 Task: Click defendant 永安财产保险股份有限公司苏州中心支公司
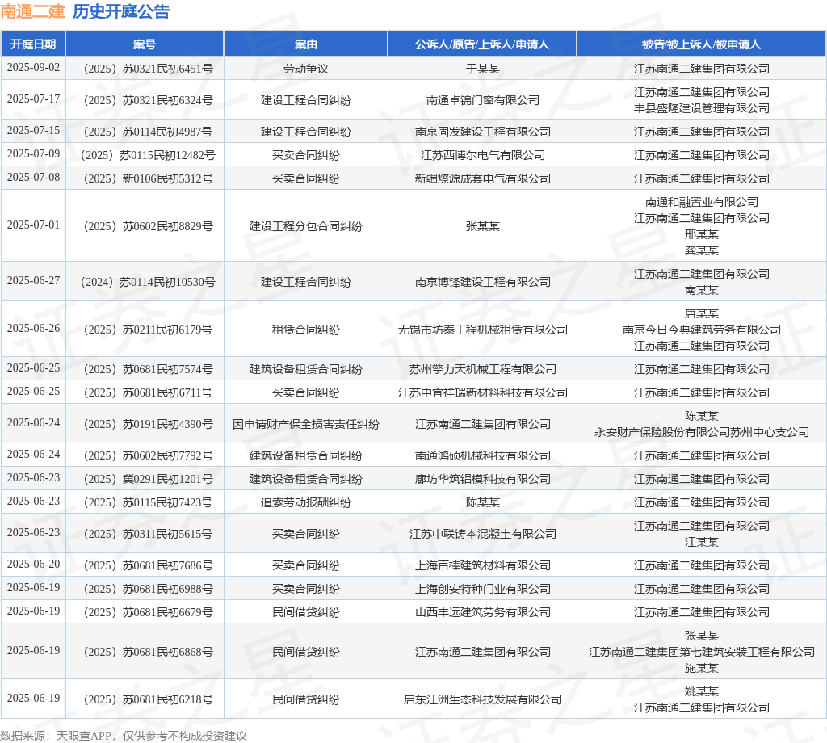702,432
